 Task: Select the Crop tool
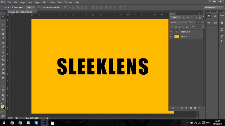click(x=3, y=34)
